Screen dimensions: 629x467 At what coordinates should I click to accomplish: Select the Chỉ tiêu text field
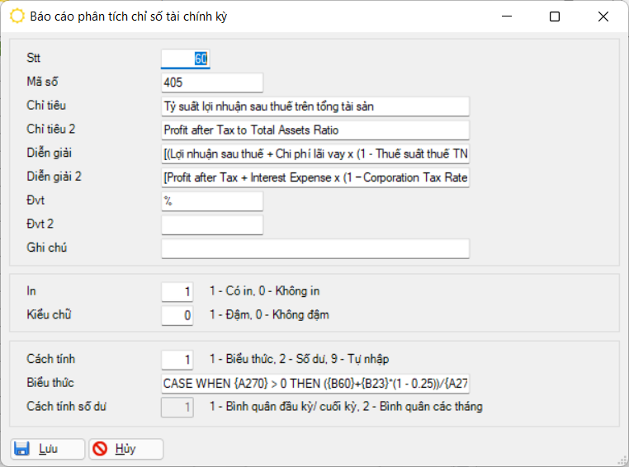coord(315,106)
